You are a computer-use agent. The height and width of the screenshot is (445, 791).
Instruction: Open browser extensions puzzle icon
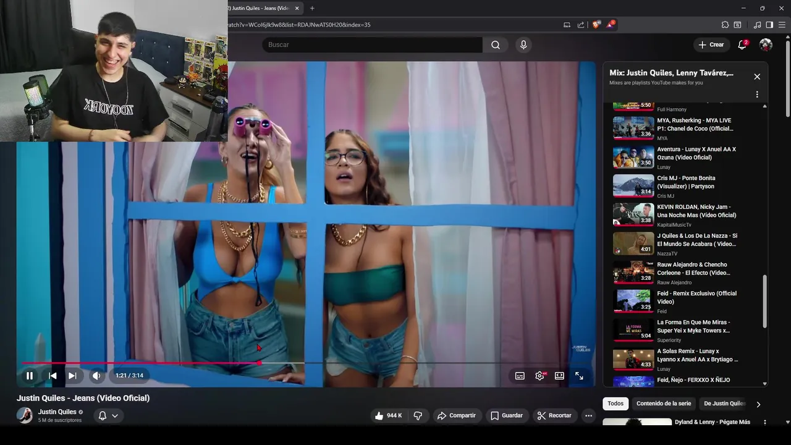click(725, 25)
